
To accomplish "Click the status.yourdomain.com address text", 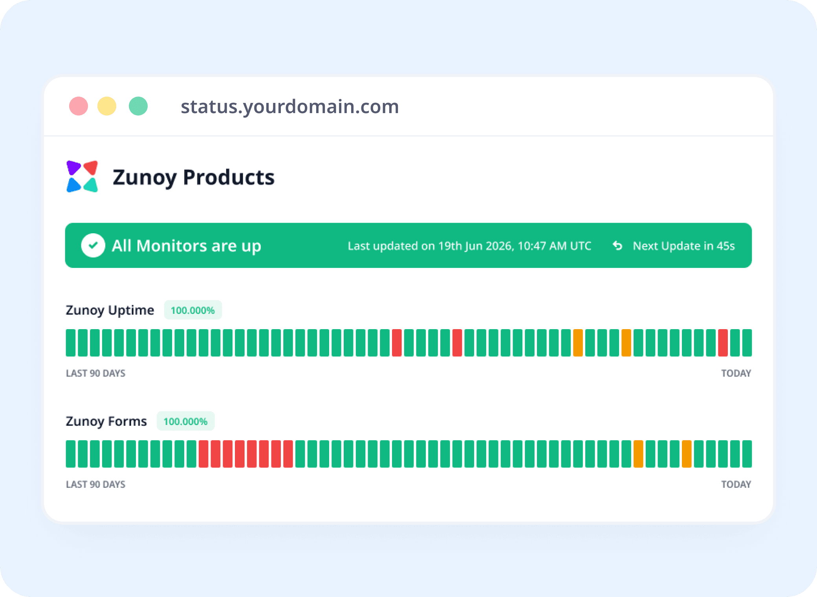I will [290, 107].
